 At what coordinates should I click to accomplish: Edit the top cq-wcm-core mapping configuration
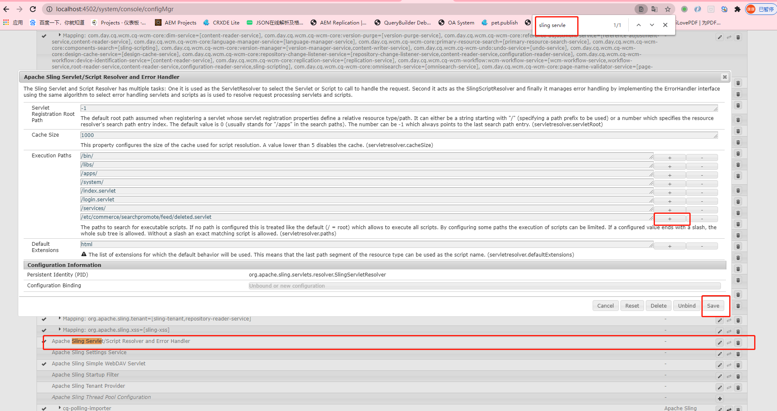point(720,37)
